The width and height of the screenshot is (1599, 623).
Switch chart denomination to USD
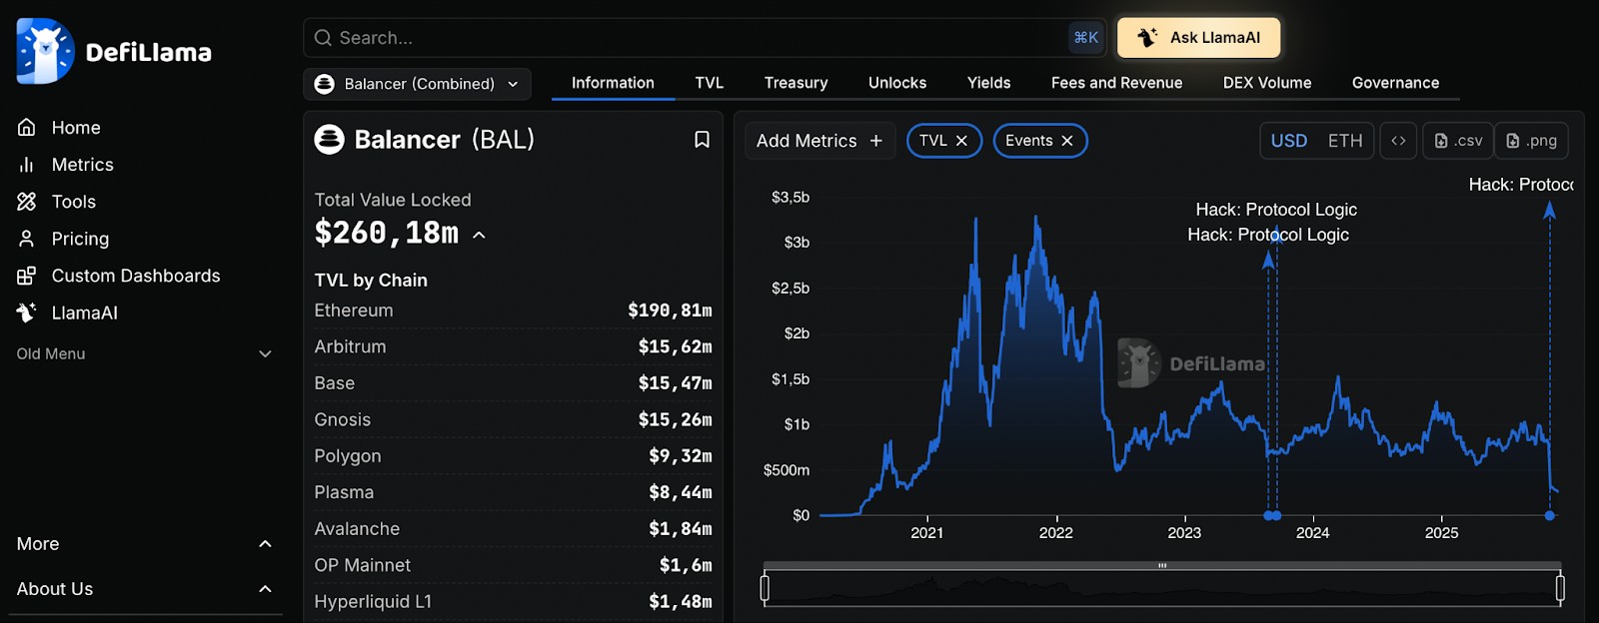[x=1289, y=141]
